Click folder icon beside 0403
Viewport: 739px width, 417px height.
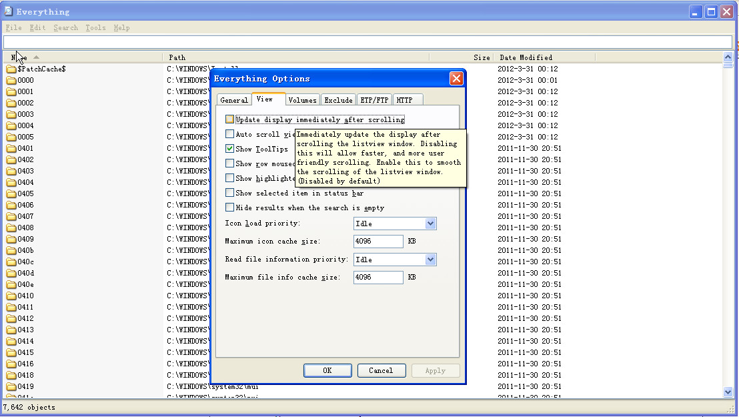11,171
